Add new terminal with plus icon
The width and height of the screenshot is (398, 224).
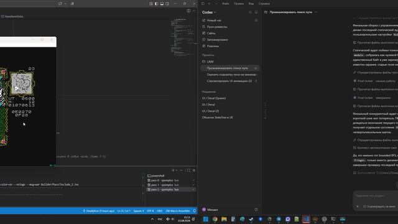(x=173, y=170)
